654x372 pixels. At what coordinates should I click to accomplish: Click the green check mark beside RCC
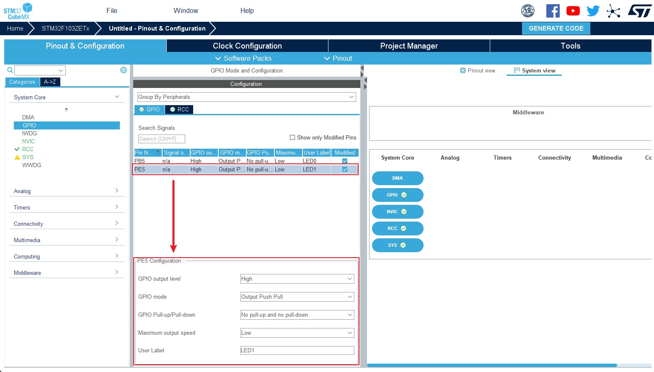17,149
